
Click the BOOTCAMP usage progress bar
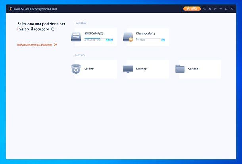click(98, 38)
